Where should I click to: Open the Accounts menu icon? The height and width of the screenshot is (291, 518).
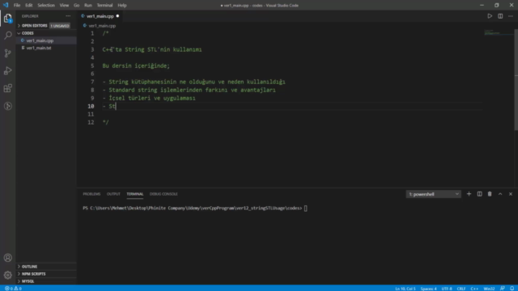7,258
